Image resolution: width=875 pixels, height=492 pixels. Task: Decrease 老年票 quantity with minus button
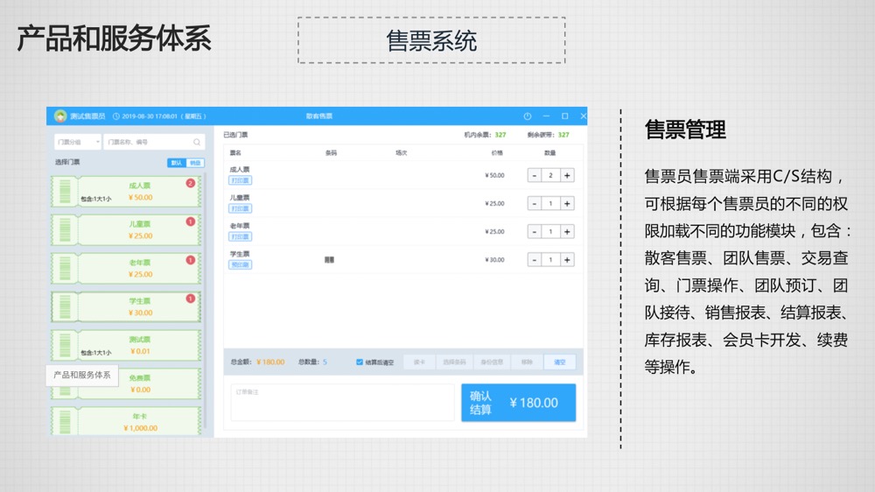click(x=534, y=231)
